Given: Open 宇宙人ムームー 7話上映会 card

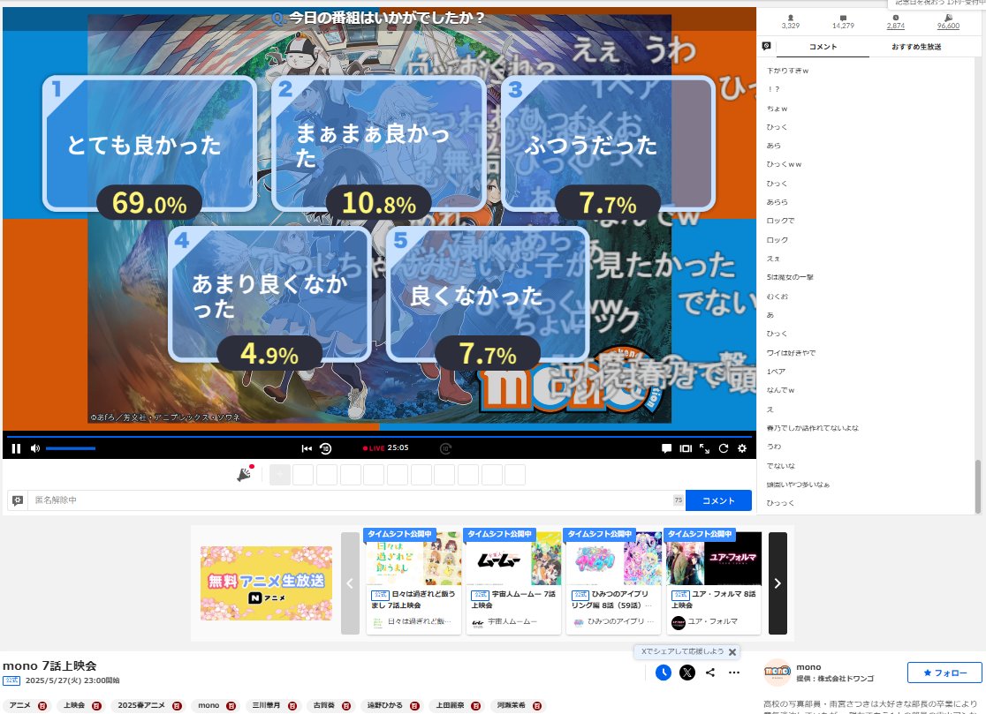Looking at the screenshot, I should 513,582.
